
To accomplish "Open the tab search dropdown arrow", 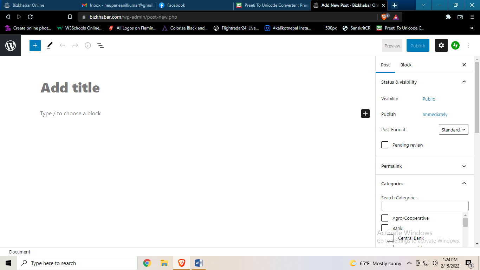I will tap(423, 5).
